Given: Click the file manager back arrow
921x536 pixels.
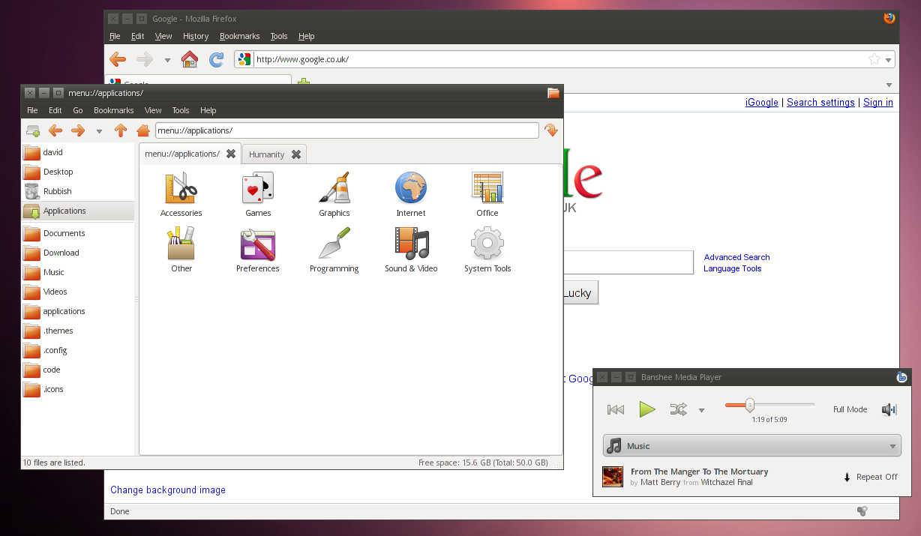Looking at the screenshot, I should (x=55, y=130).
